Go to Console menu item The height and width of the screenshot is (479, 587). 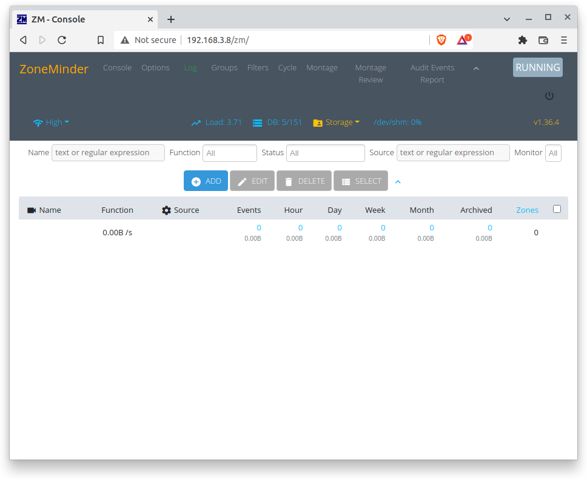click(117, 68)
